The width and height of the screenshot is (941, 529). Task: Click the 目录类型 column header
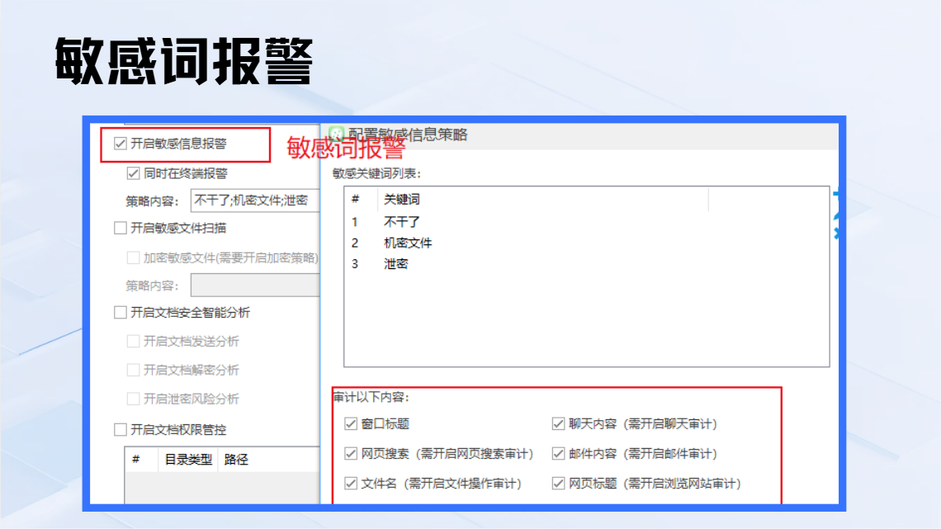click(188, 460)
